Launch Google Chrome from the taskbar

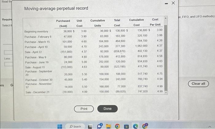pos(117,126)
